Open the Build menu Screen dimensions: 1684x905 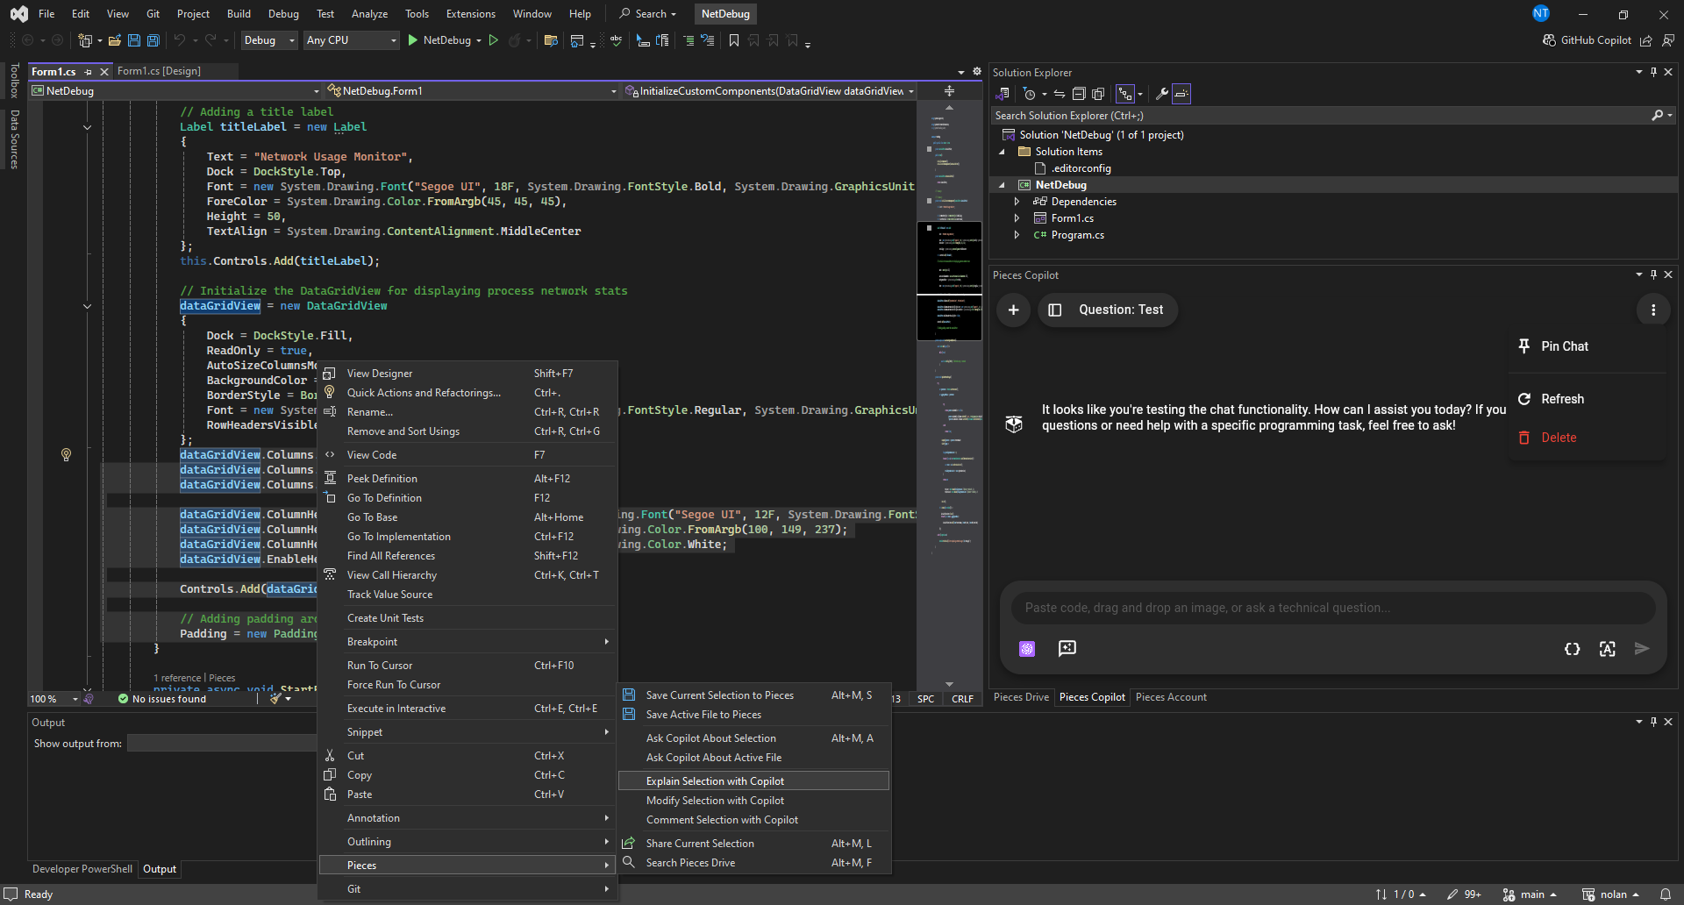click(239, 14)
